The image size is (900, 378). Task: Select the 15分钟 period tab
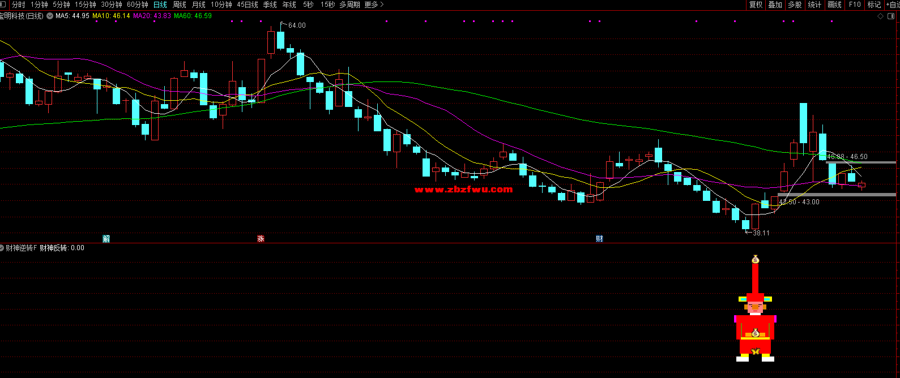86,5
